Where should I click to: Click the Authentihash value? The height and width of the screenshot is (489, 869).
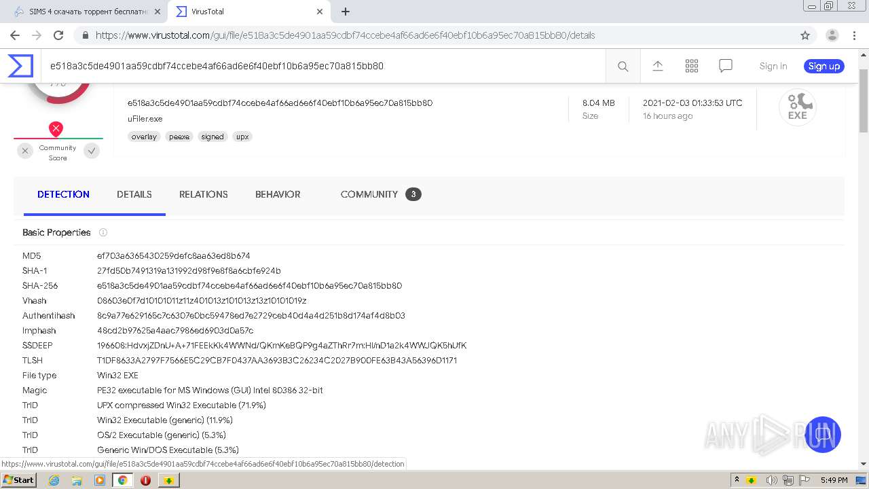[x=251, y=316]
